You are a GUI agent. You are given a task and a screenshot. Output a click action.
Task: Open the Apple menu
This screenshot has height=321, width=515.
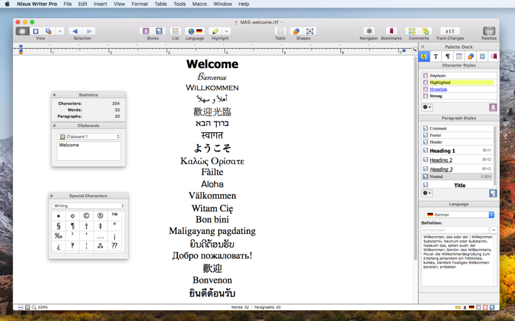click(7, 4)
